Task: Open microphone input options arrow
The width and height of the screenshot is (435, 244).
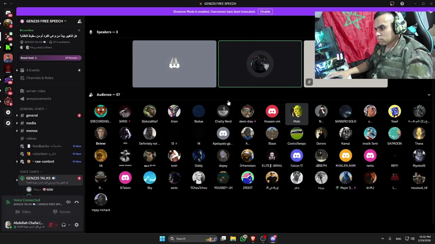Action: 56,225
